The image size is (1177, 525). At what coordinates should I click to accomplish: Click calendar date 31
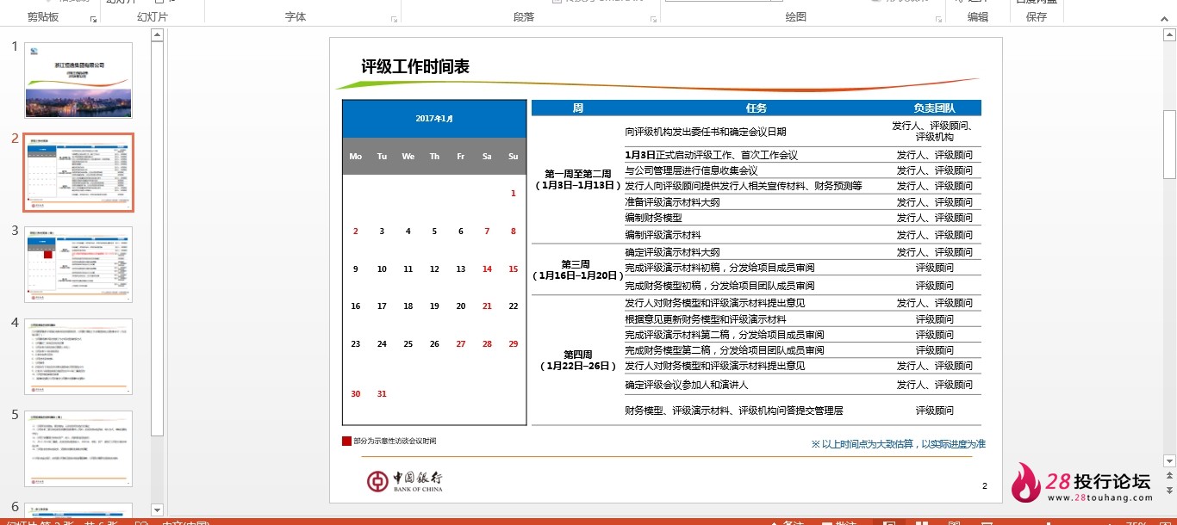382,394
